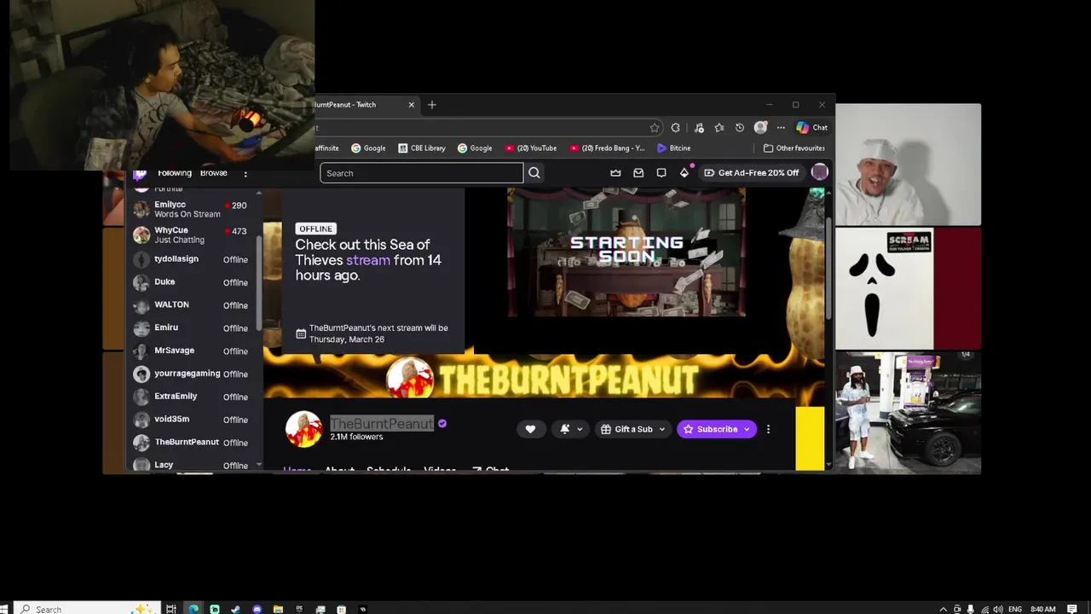Image resolution: width=1091 pixels, height=614 pixels.
Task: Select Lacy in followed channels
Action: [192, 465]
